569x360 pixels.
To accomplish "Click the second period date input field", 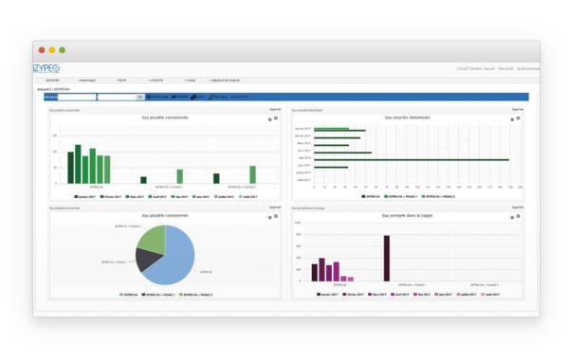I will (x=117, y=97).
